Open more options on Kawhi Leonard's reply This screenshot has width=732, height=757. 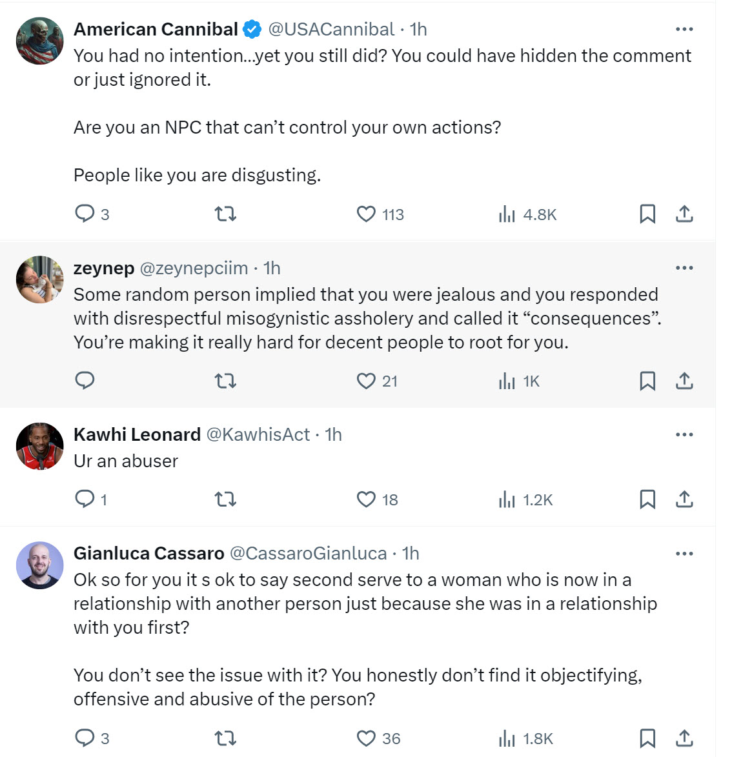(684, 434)
